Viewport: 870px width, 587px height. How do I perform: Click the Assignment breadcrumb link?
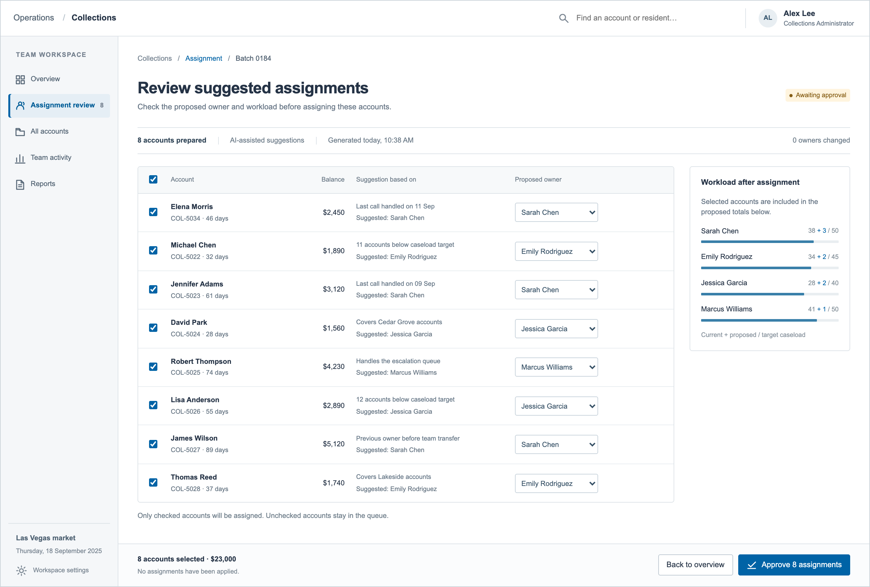(204, 59)
